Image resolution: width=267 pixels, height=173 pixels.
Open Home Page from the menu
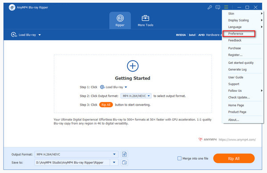tap(243, 105)
